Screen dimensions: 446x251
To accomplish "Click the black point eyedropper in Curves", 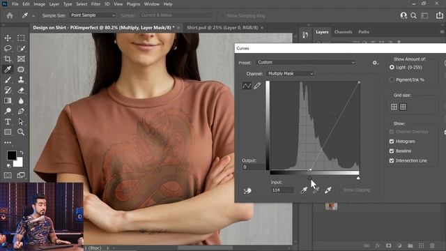I will click(304, 190).
